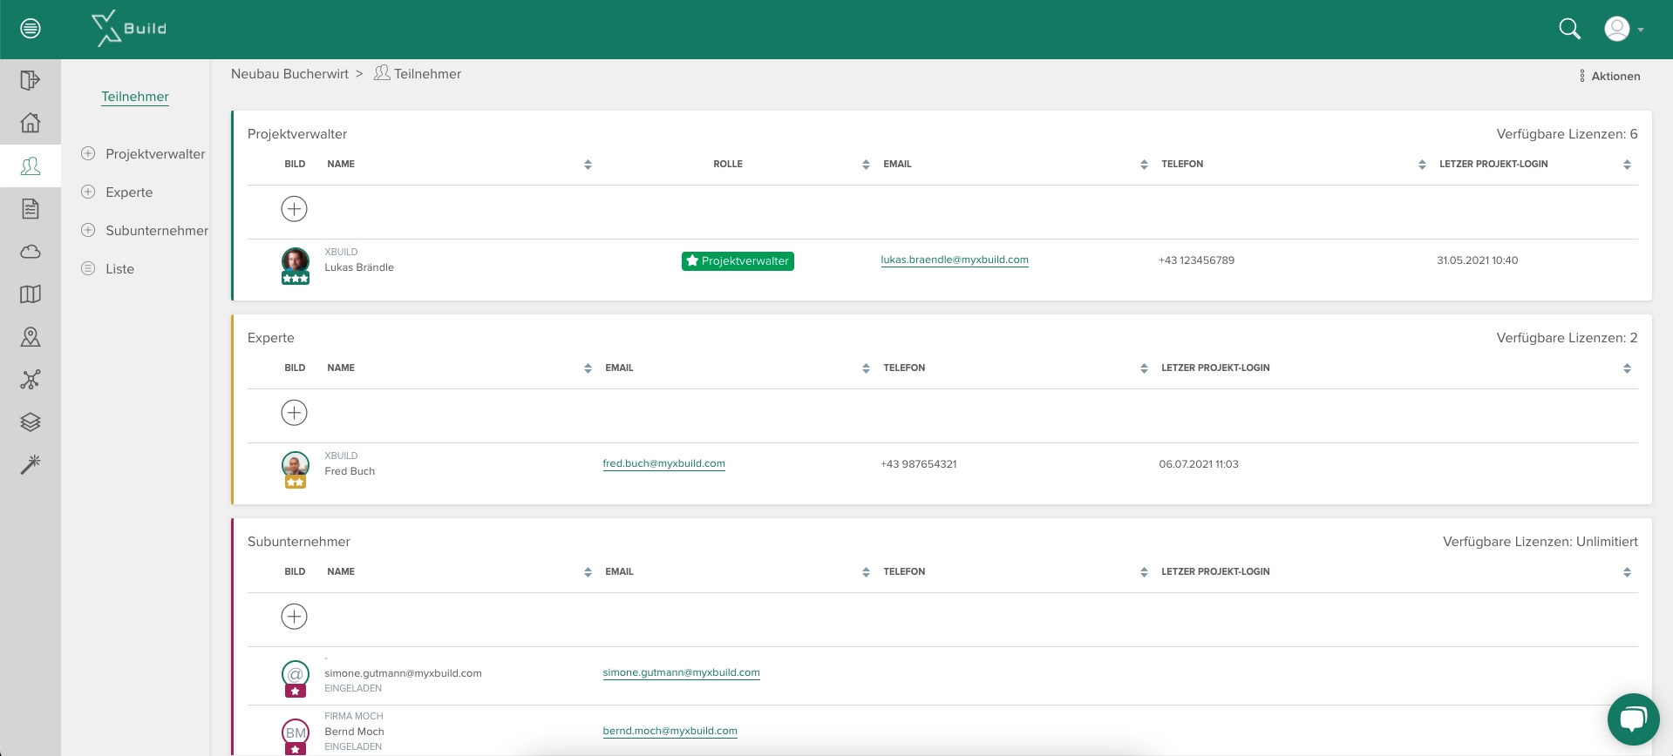Select the participants sidebar icon

tap(31, 165)
